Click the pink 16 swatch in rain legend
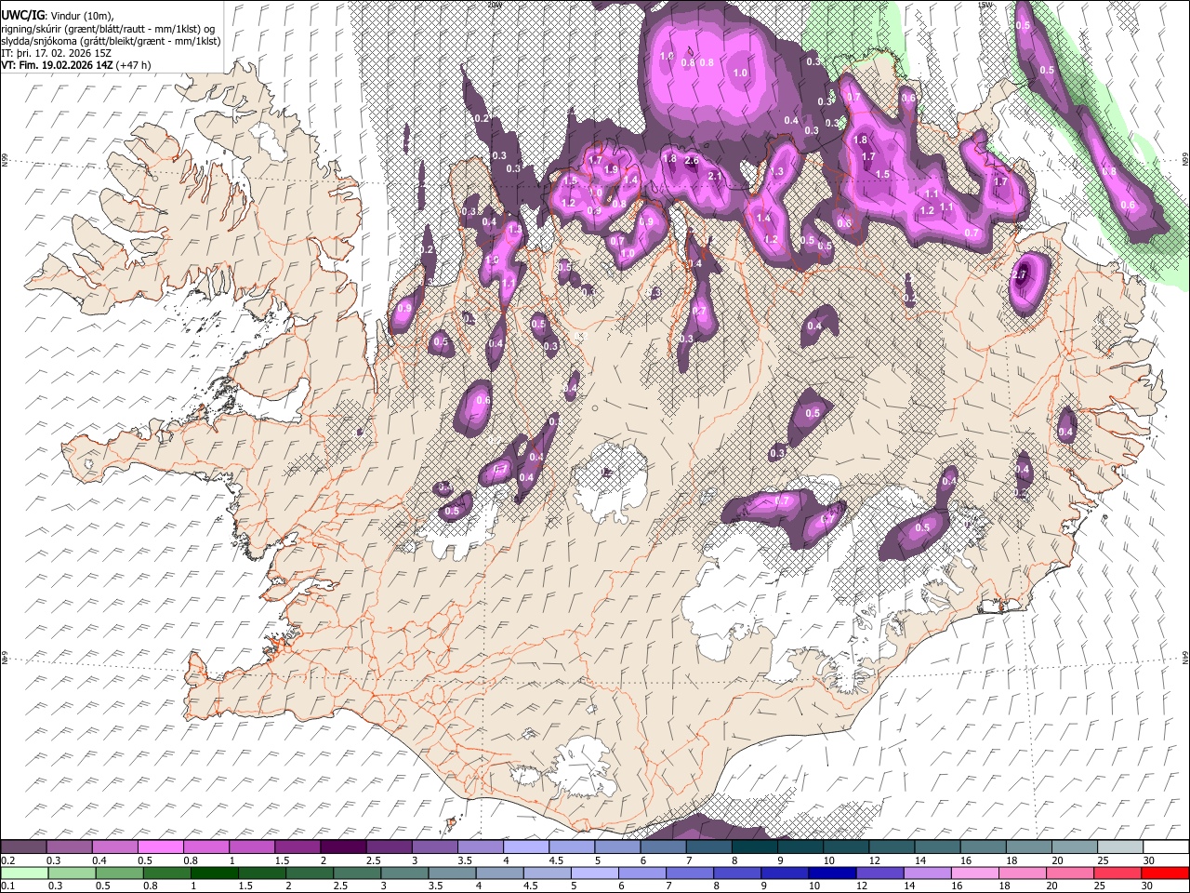The image size is (1190, 893). coord(974,873)
